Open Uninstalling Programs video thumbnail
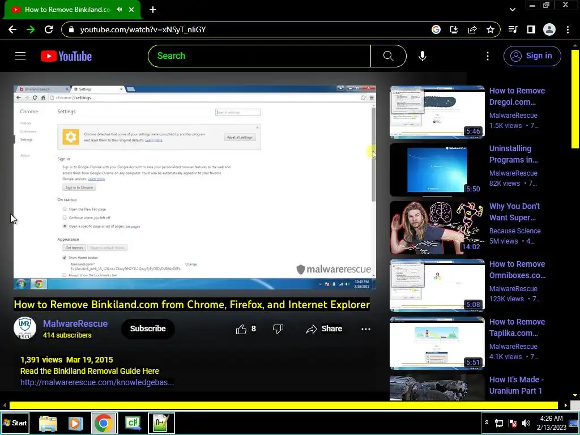Screen dimensions: 580x435 click(437, 170)
